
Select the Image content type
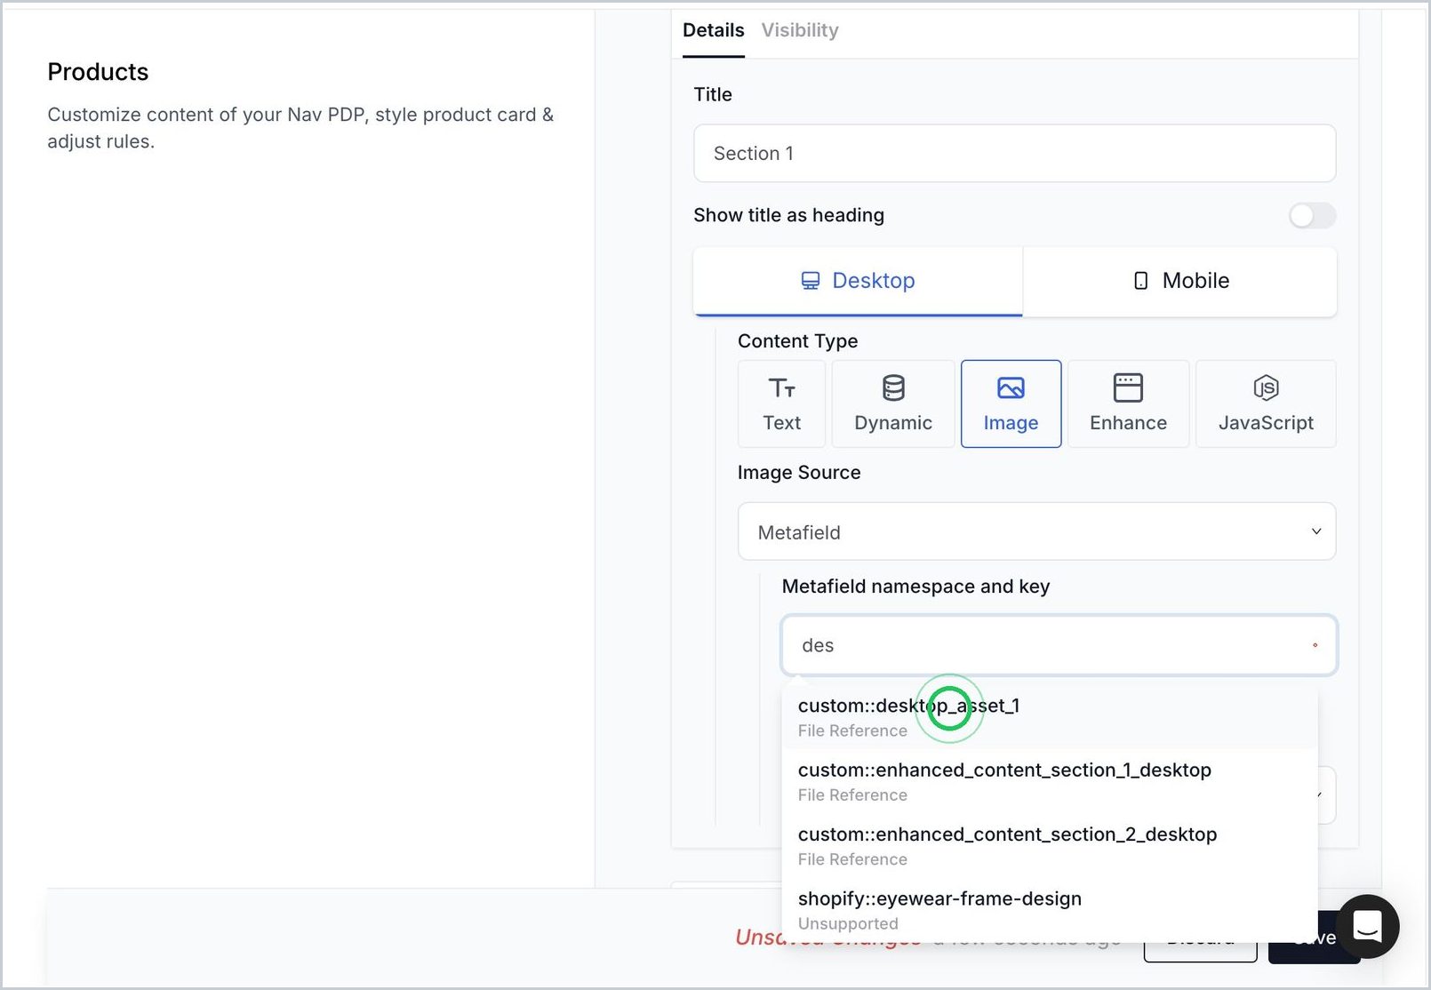1011,403
